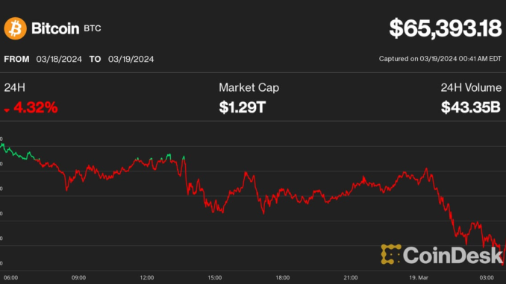Screen dimensions: 506x284
Task: Click the BTC ticker symbol
Action: (x=93, y=28)
